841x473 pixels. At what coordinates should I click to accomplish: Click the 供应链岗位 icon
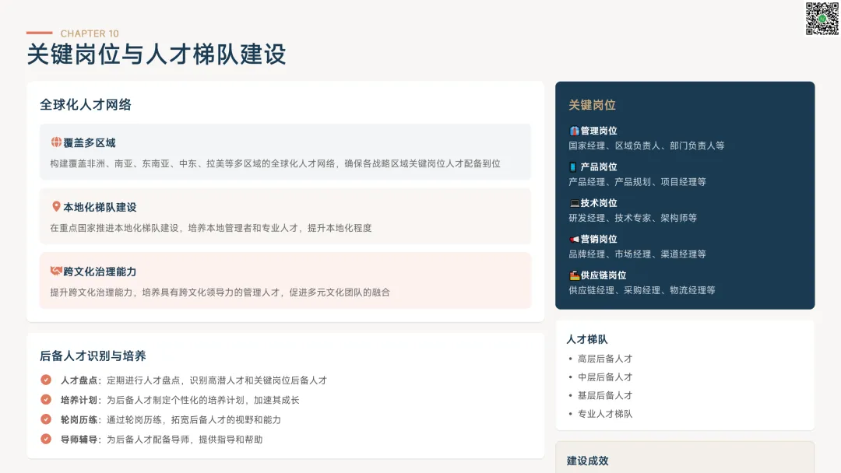574,275
